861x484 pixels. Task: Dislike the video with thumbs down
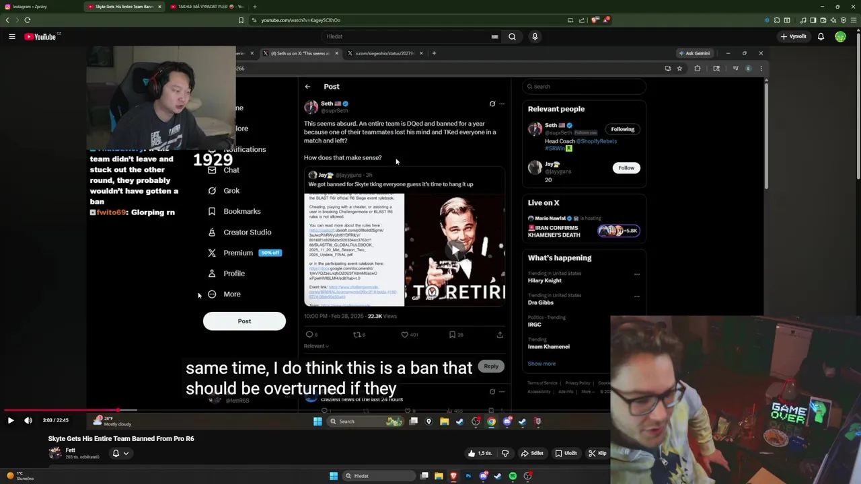click(x=505, y=453)
